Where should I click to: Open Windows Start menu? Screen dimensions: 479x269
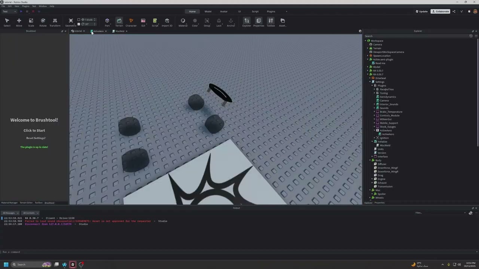click(6, 265)
